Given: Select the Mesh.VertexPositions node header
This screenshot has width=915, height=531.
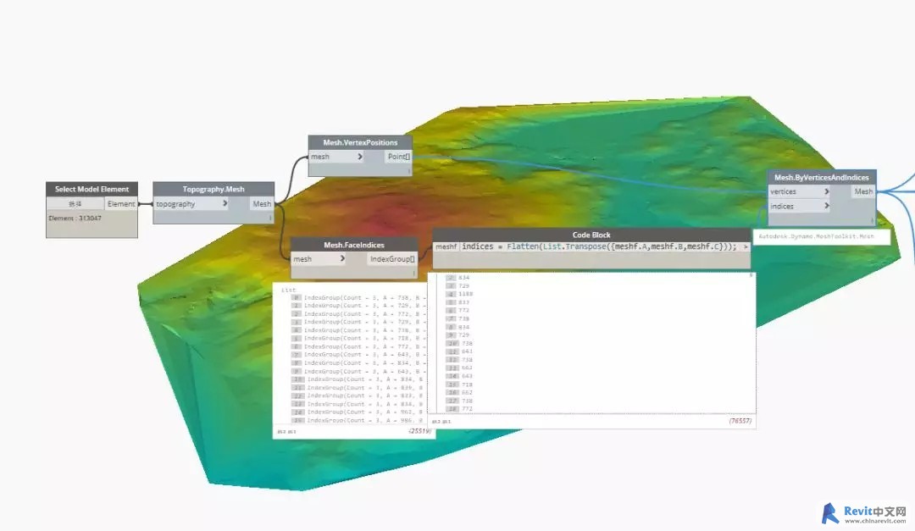Looking at the screenshot, I should point(360,142).
